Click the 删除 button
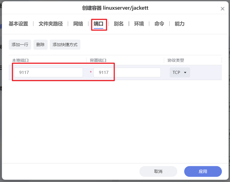The width and height of the screenshot is (230, 182). pyautogui.click(x=40, y=45)
